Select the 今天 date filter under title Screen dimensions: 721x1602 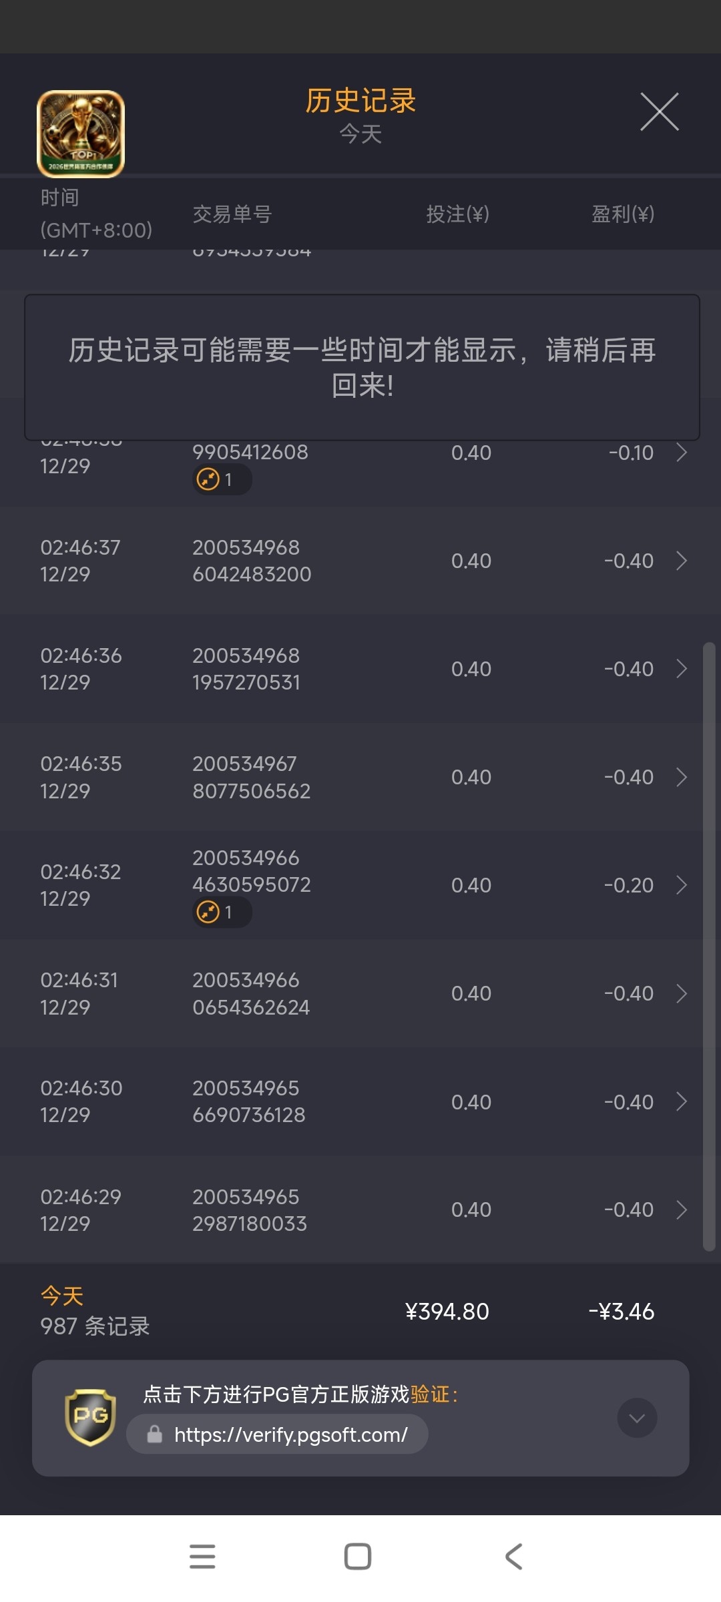(x=360, y=134)
